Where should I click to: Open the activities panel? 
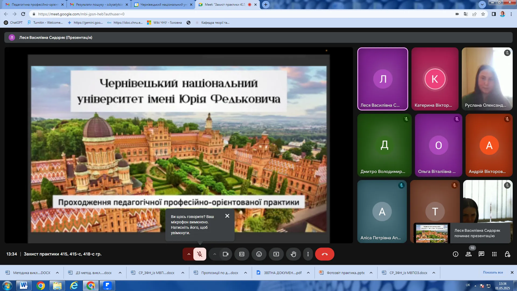[494, 254]
